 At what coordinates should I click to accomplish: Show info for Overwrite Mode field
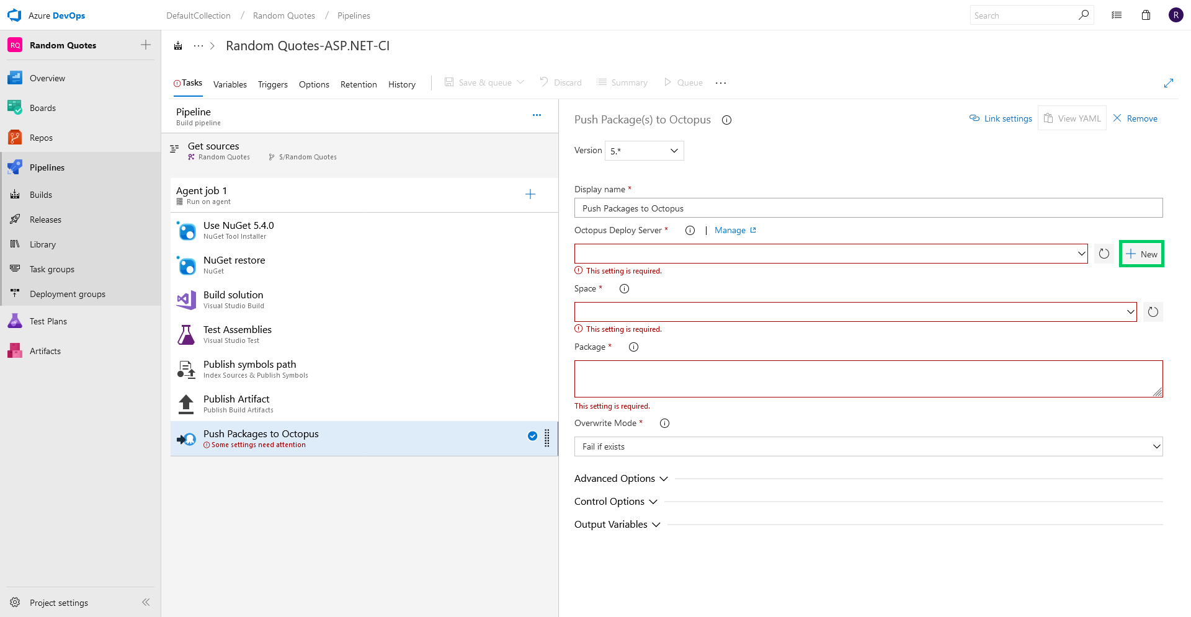664,424
